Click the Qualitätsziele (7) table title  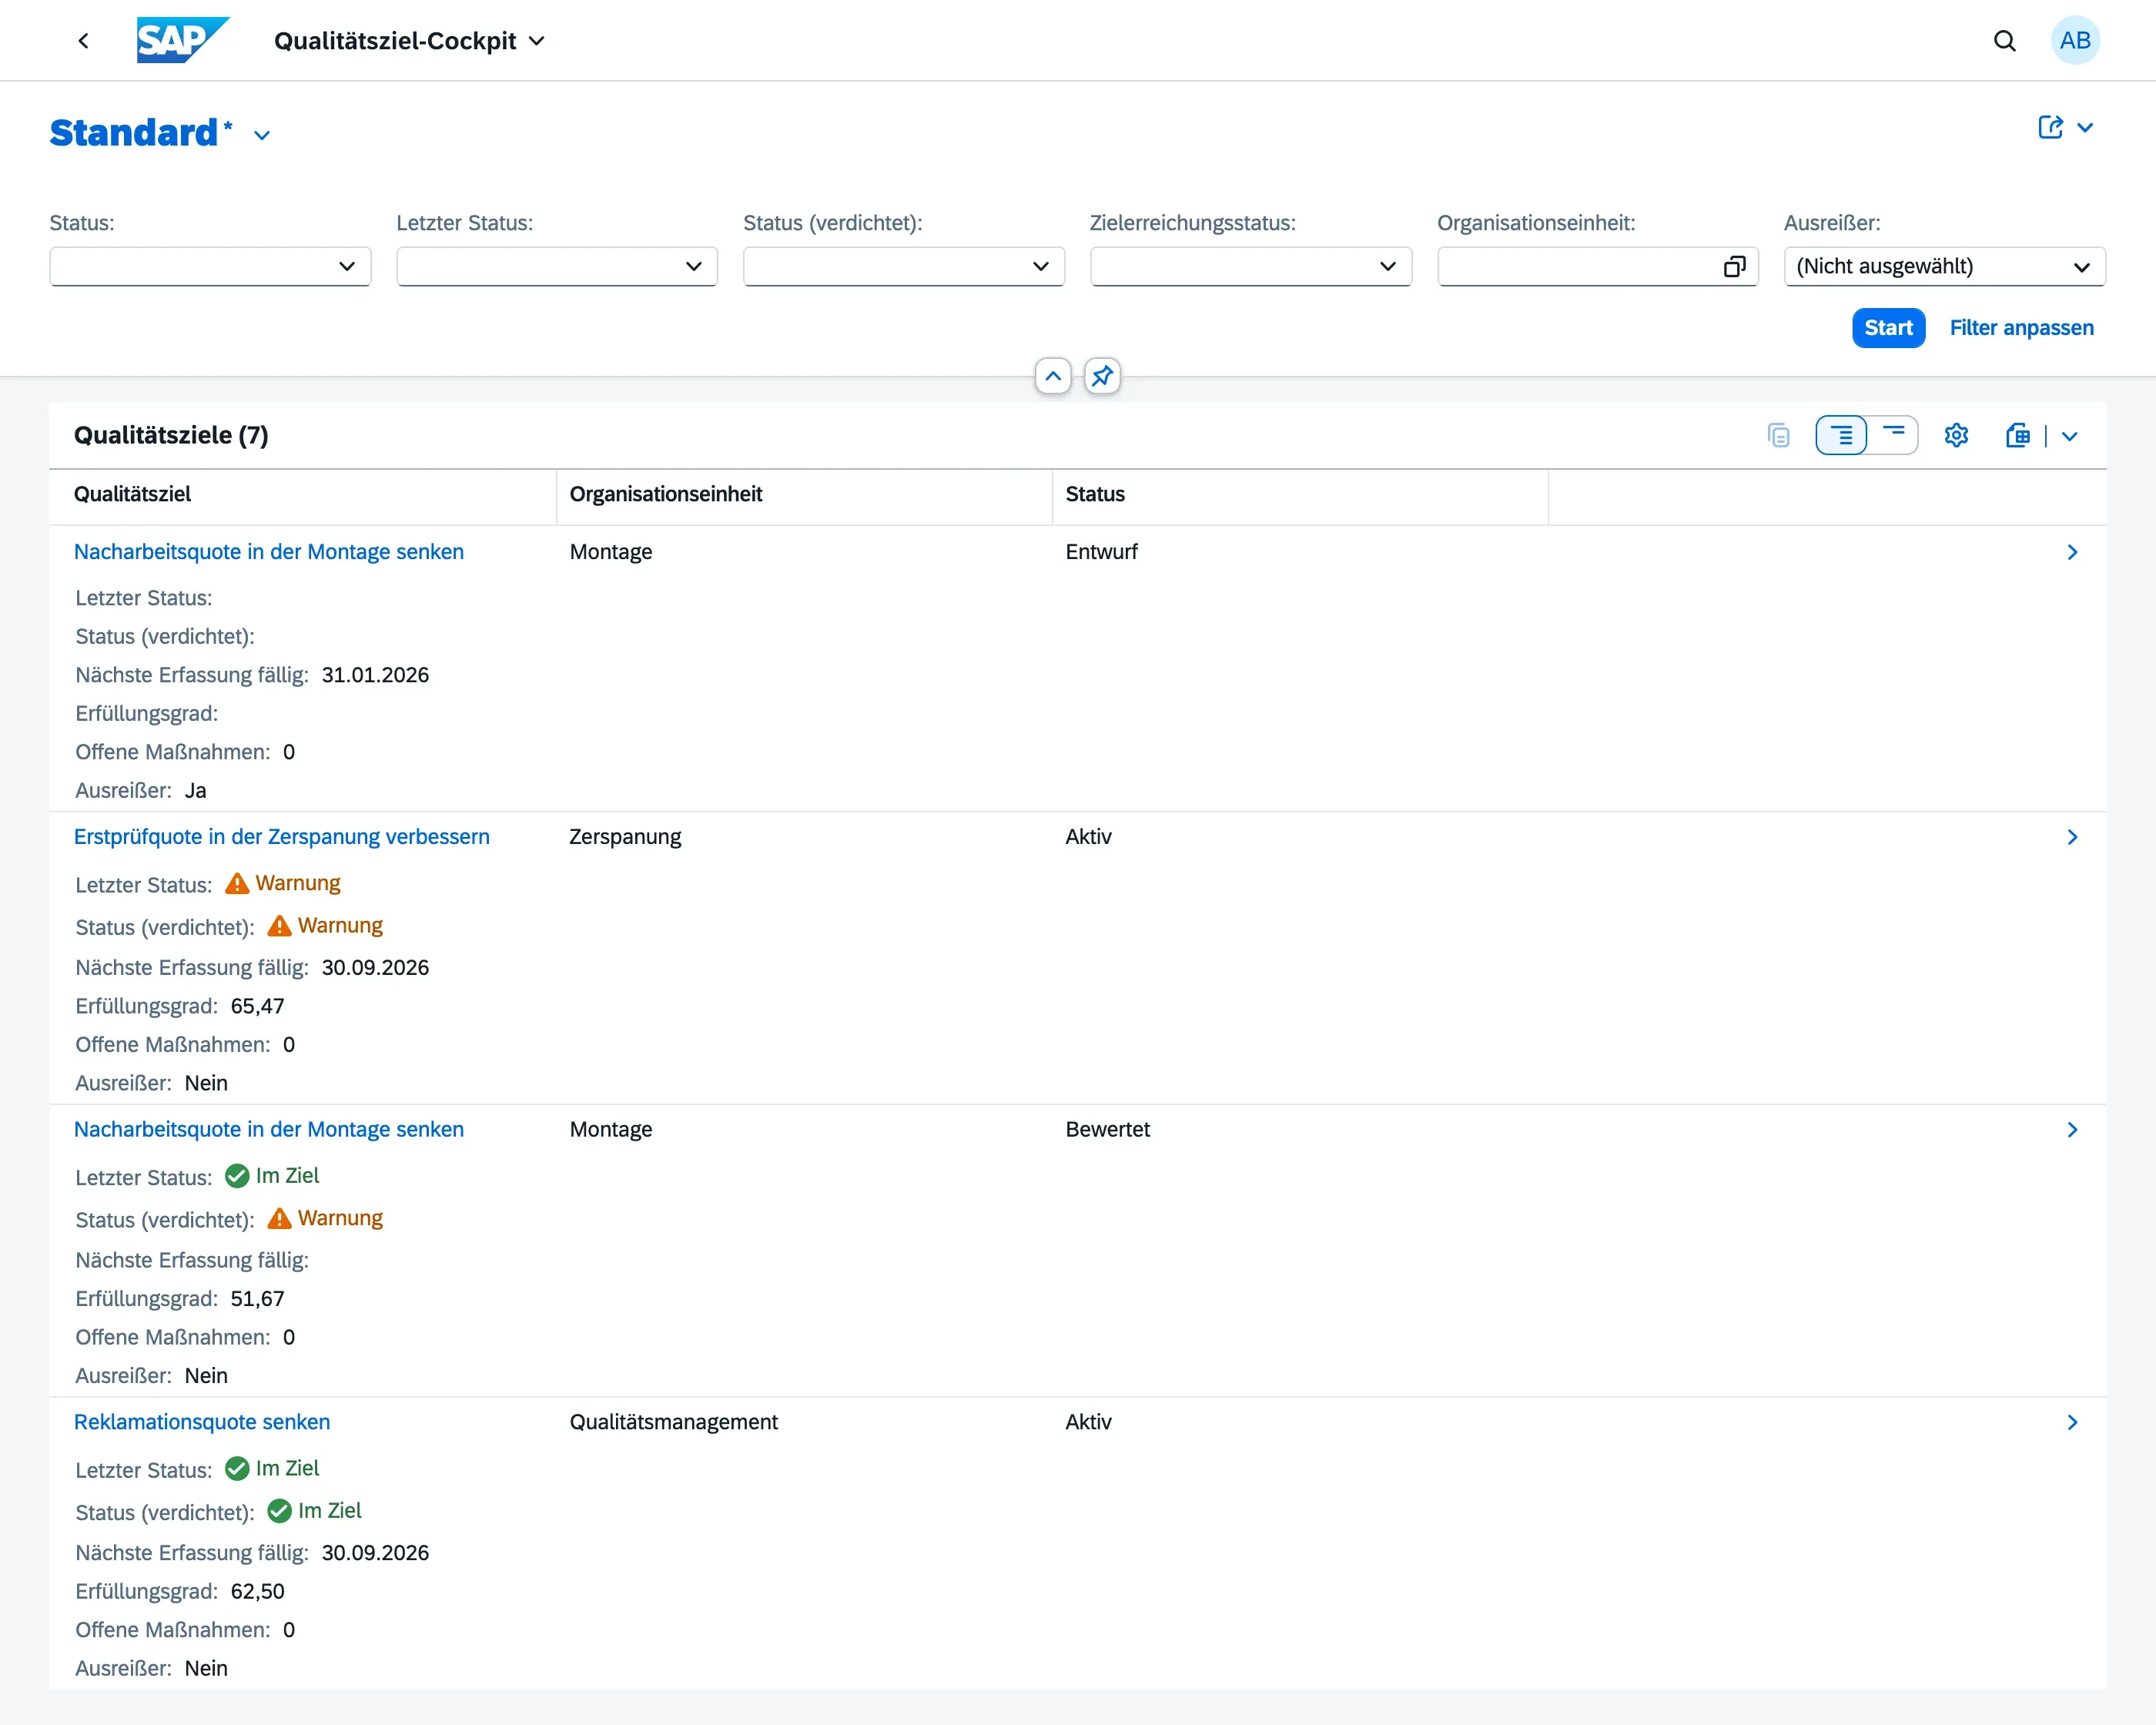coord(171,435)
